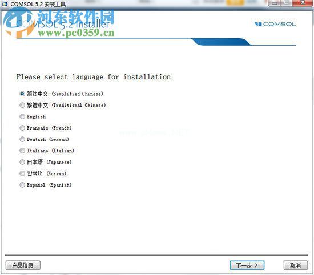Image resolution: width=314 pixels, height=275 pixels.
Task: Open 产品信息 (Product Information)
Action: 23,265
